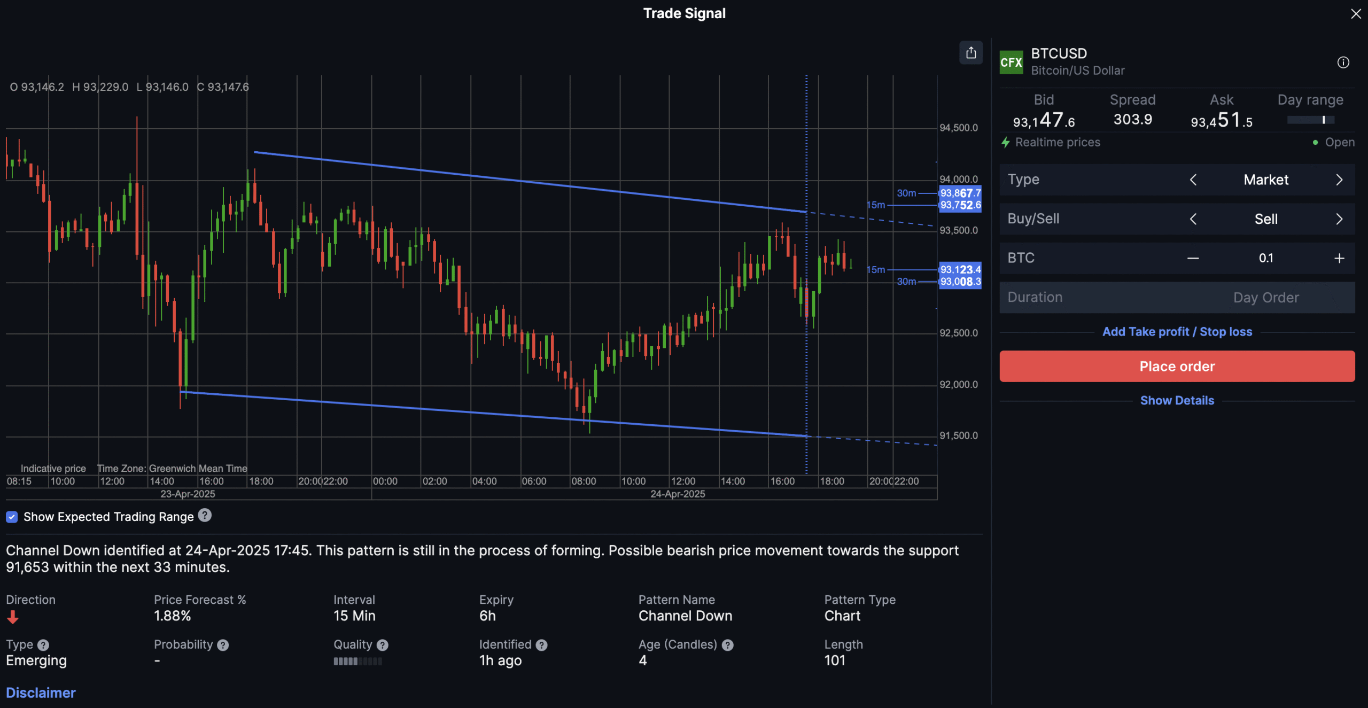Click the 93,752.6 15m price label

point(960,205)
